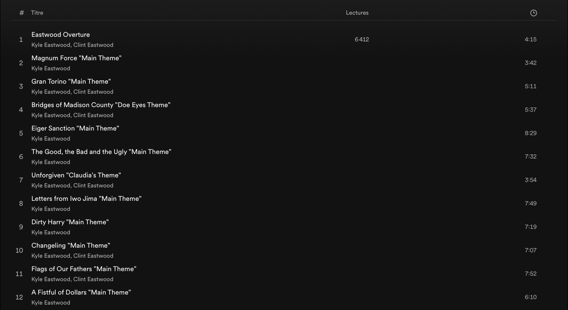Screen dimensions: 568x310
Task: Open Clint Eastwood under Gran Torino
Action: (93, 92)
